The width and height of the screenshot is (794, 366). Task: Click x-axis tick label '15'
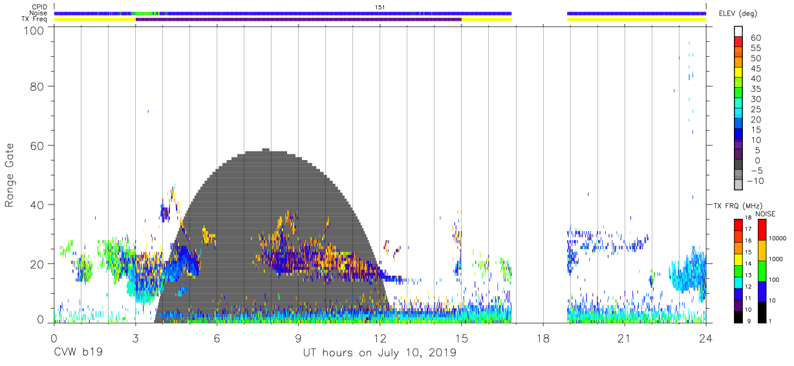[461, 338]
